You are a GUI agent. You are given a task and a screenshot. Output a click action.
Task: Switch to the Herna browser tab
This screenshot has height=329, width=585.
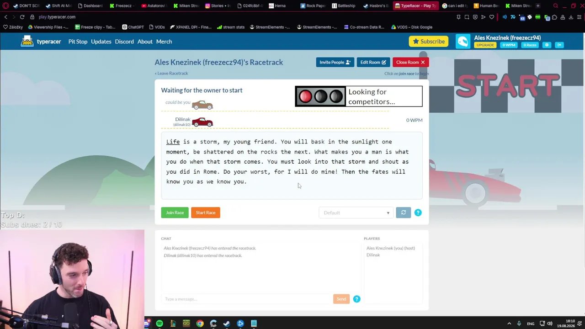[x=277, y=6]
